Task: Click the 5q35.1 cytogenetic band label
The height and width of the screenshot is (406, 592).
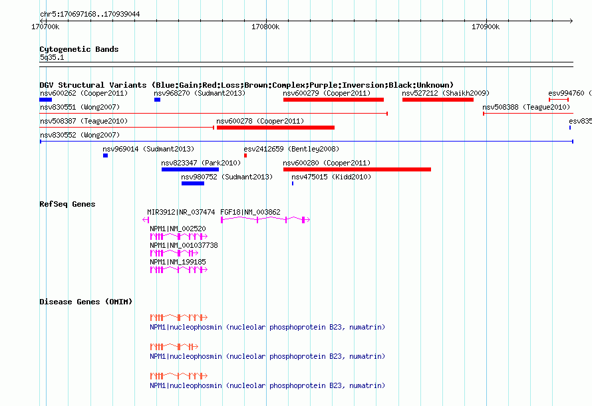Action: pos(52,57)
